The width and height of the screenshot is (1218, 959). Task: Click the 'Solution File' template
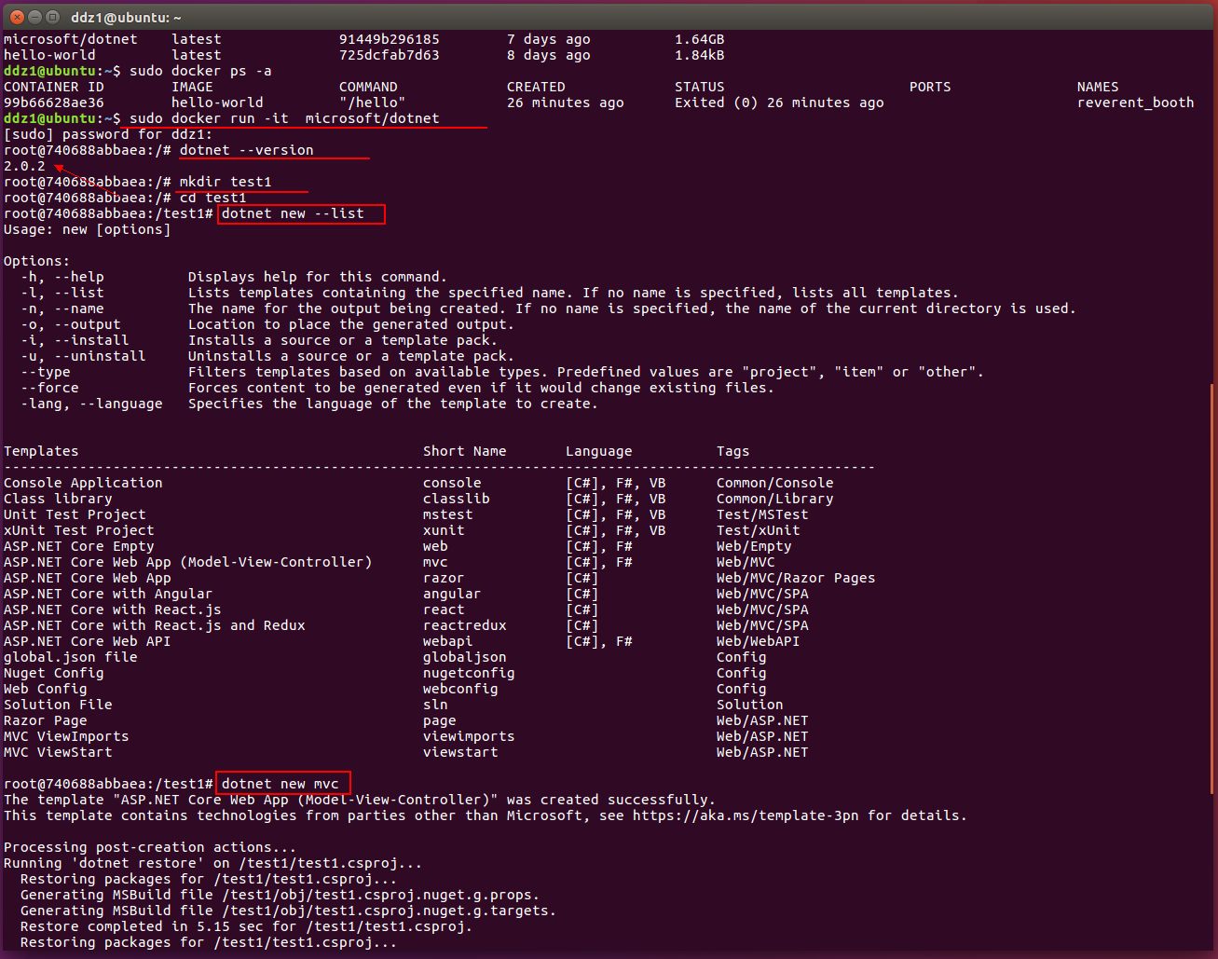point(58,705)
